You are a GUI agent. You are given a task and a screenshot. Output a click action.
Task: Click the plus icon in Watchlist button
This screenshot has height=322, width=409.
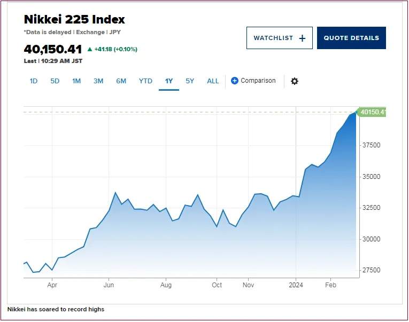coord(302,38)
